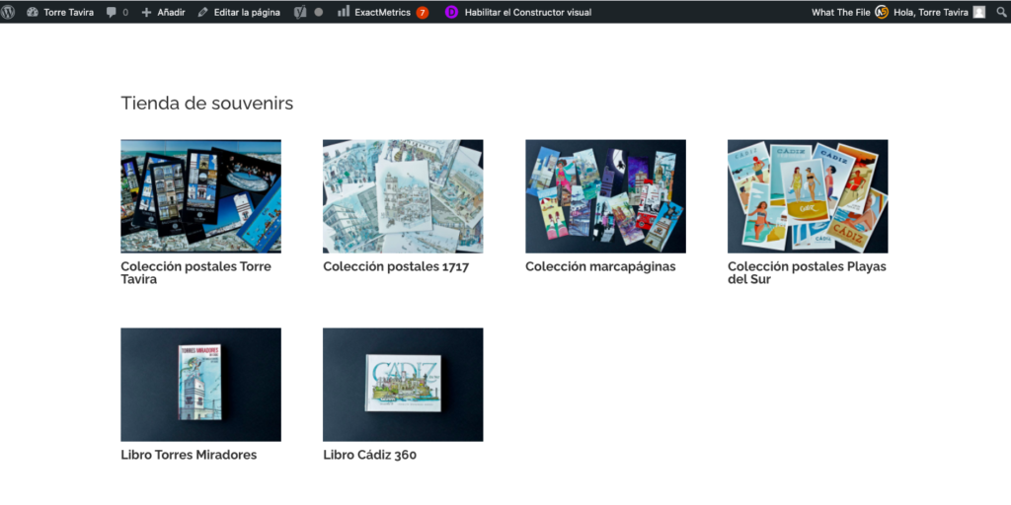Click the Libro Cádiz 360 title
The height and width of the screenshot is (505, 1011).
click(369, 455)
